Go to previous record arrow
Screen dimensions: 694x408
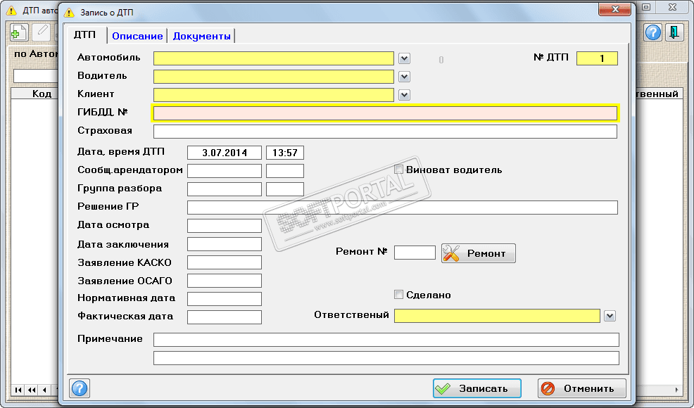click(44, 390)
